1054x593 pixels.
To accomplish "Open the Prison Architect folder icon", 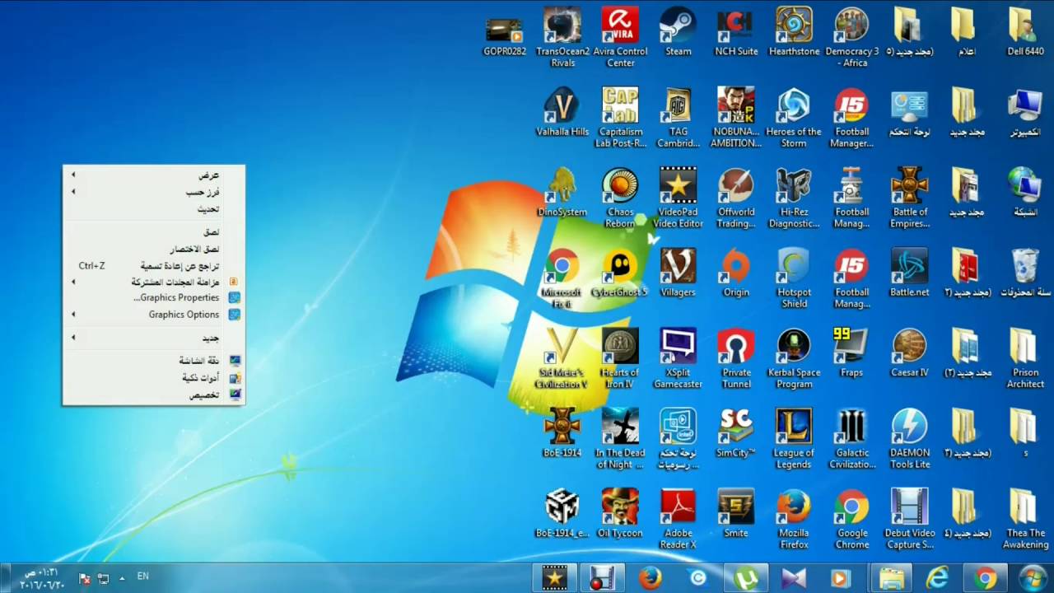I will pyautogui.click(x=1024, y=359).
